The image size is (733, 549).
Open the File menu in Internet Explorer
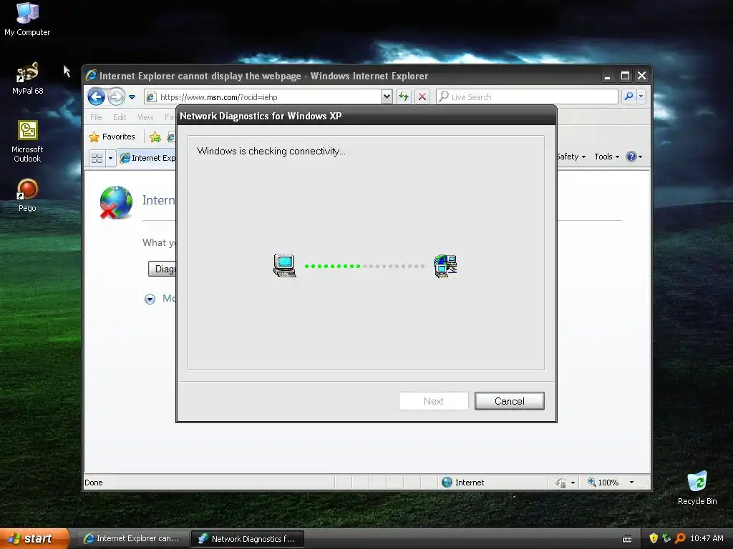[x=96, y=117]
